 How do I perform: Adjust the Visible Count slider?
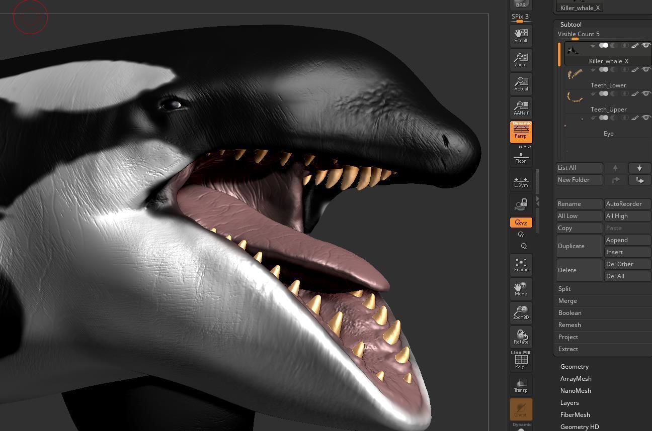click(604, 35)
